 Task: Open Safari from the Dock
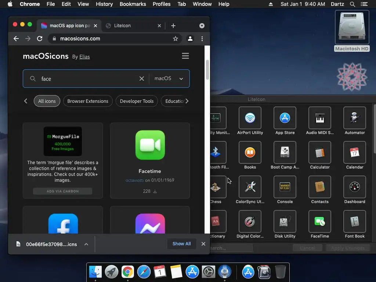[x=144, y=272]
